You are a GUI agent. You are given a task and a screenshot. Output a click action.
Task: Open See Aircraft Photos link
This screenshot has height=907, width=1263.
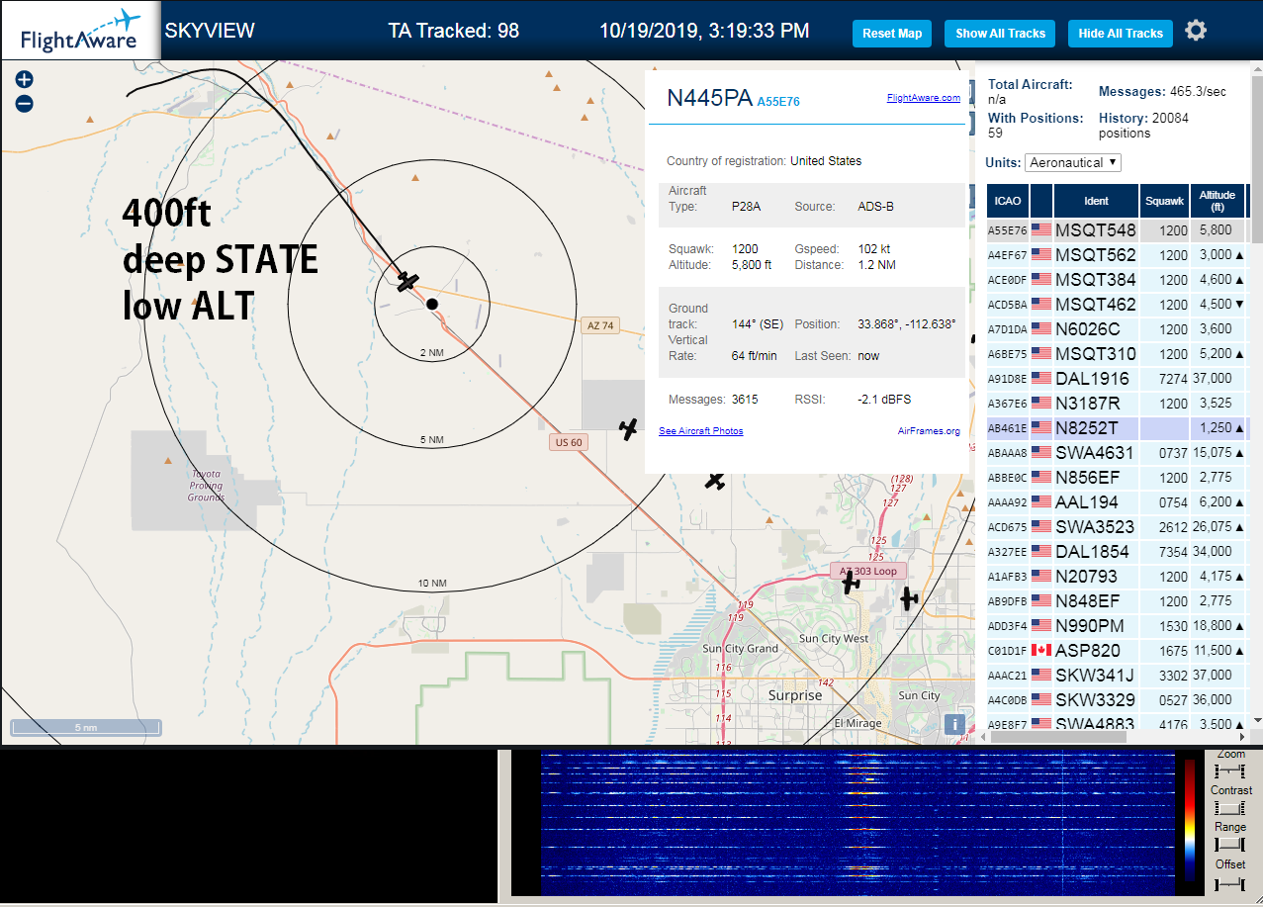(x=700, y=431)
